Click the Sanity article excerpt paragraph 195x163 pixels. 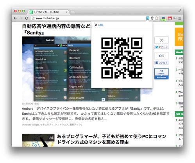pos(95,114)
